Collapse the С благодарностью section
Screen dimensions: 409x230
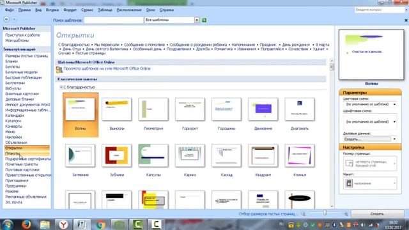pyautogui.click(x=61, y=87)
